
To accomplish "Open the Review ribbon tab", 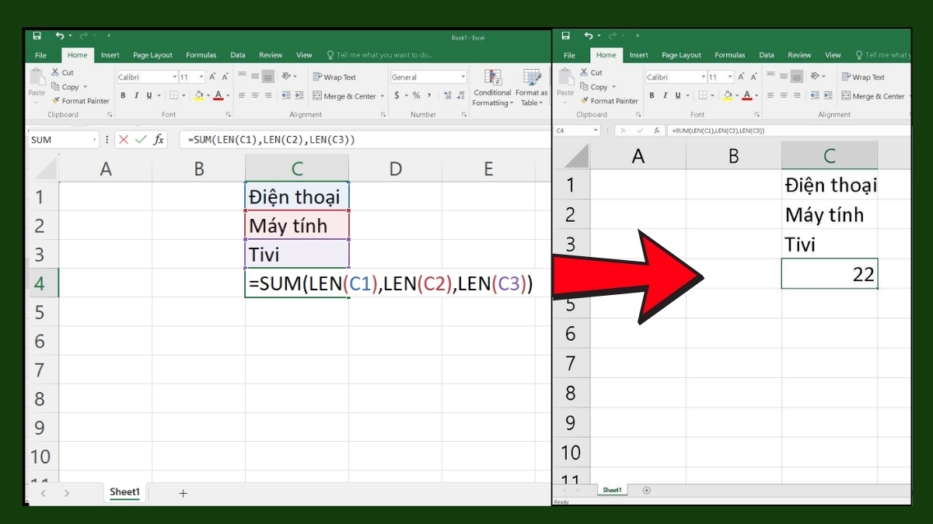I will point(271,54).
